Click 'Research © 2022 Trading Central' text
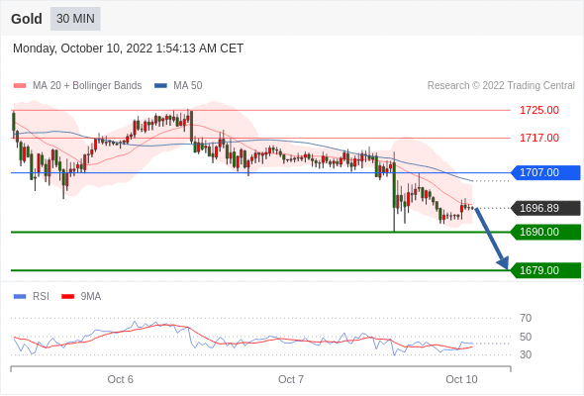Viewport: 584px width, 396px height. tap(501, 86)
